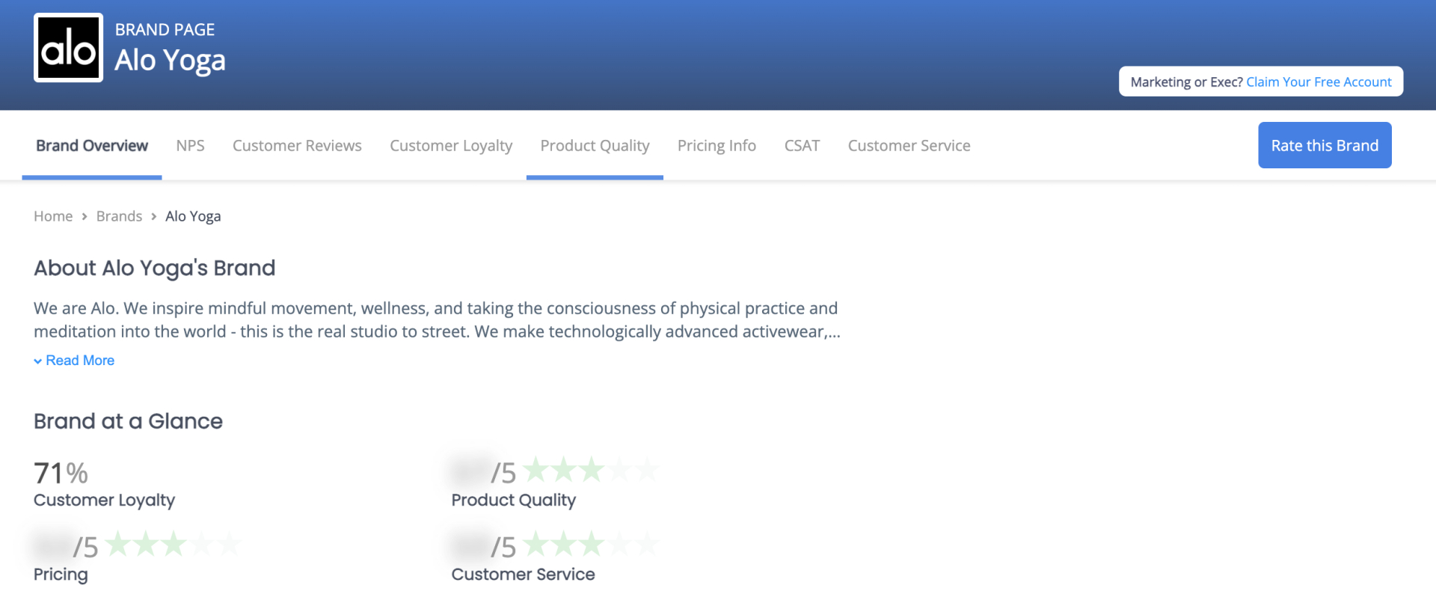Click the fifth star in the Pricing rating
1436x606 pixels.
pos(231,544)
